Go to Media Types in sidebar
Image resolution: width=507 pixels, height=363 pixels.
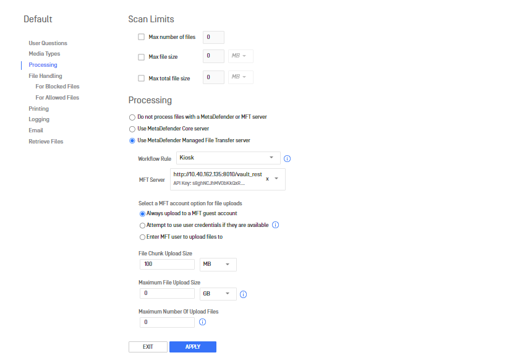[45, 54]
